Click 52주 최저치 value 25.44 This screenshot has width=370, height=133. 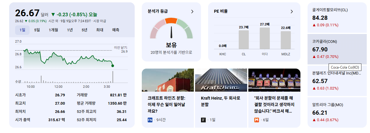point(122,120)
